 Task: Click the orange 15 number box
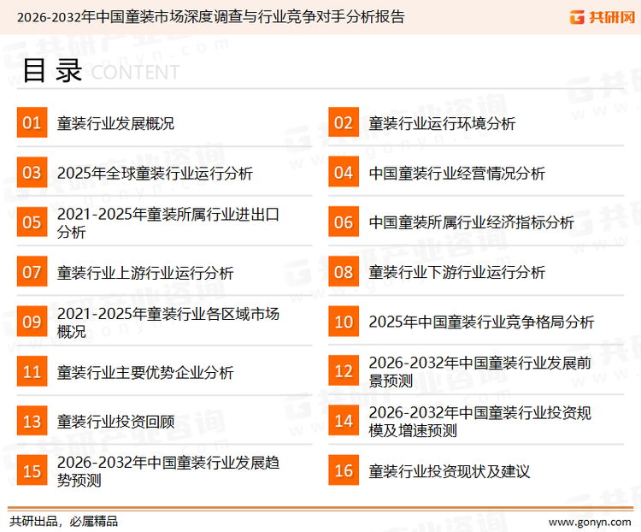point(32,470)
